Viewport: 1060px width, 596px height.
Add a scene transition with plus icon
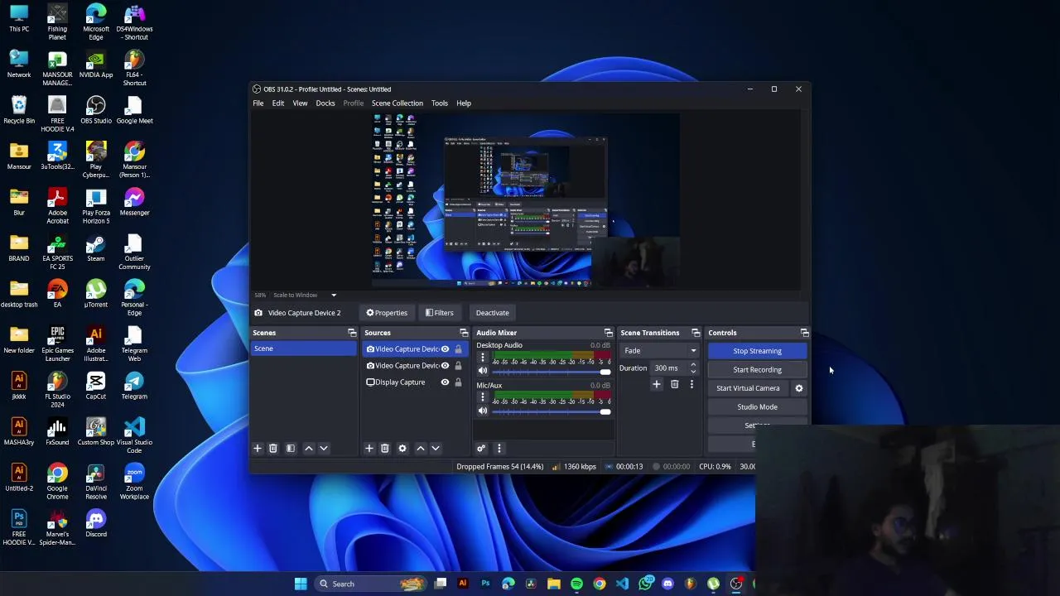pos(657,384)
